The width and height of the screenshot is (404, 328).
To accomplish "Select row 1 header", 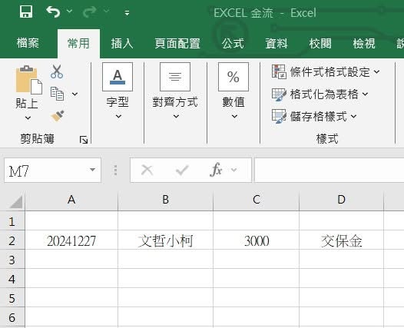I will click(12, 221).
